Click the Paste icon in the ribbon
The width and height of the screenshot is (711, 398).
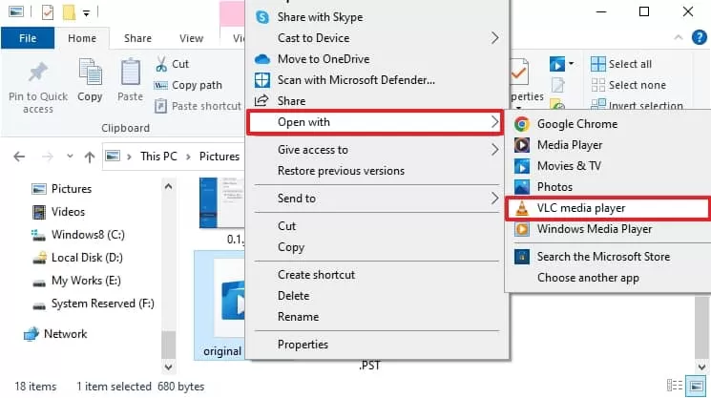click(x=130, y=73)
